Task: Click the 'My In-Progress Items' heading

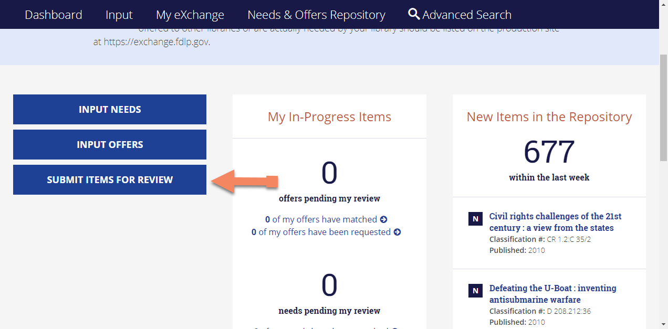Action: [329, 116]
